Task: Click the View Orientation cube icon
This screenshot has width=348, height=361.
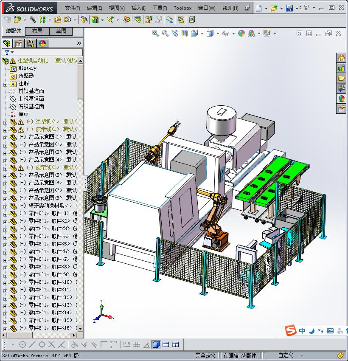Action: pyautogui.click(x=194, y=33)
